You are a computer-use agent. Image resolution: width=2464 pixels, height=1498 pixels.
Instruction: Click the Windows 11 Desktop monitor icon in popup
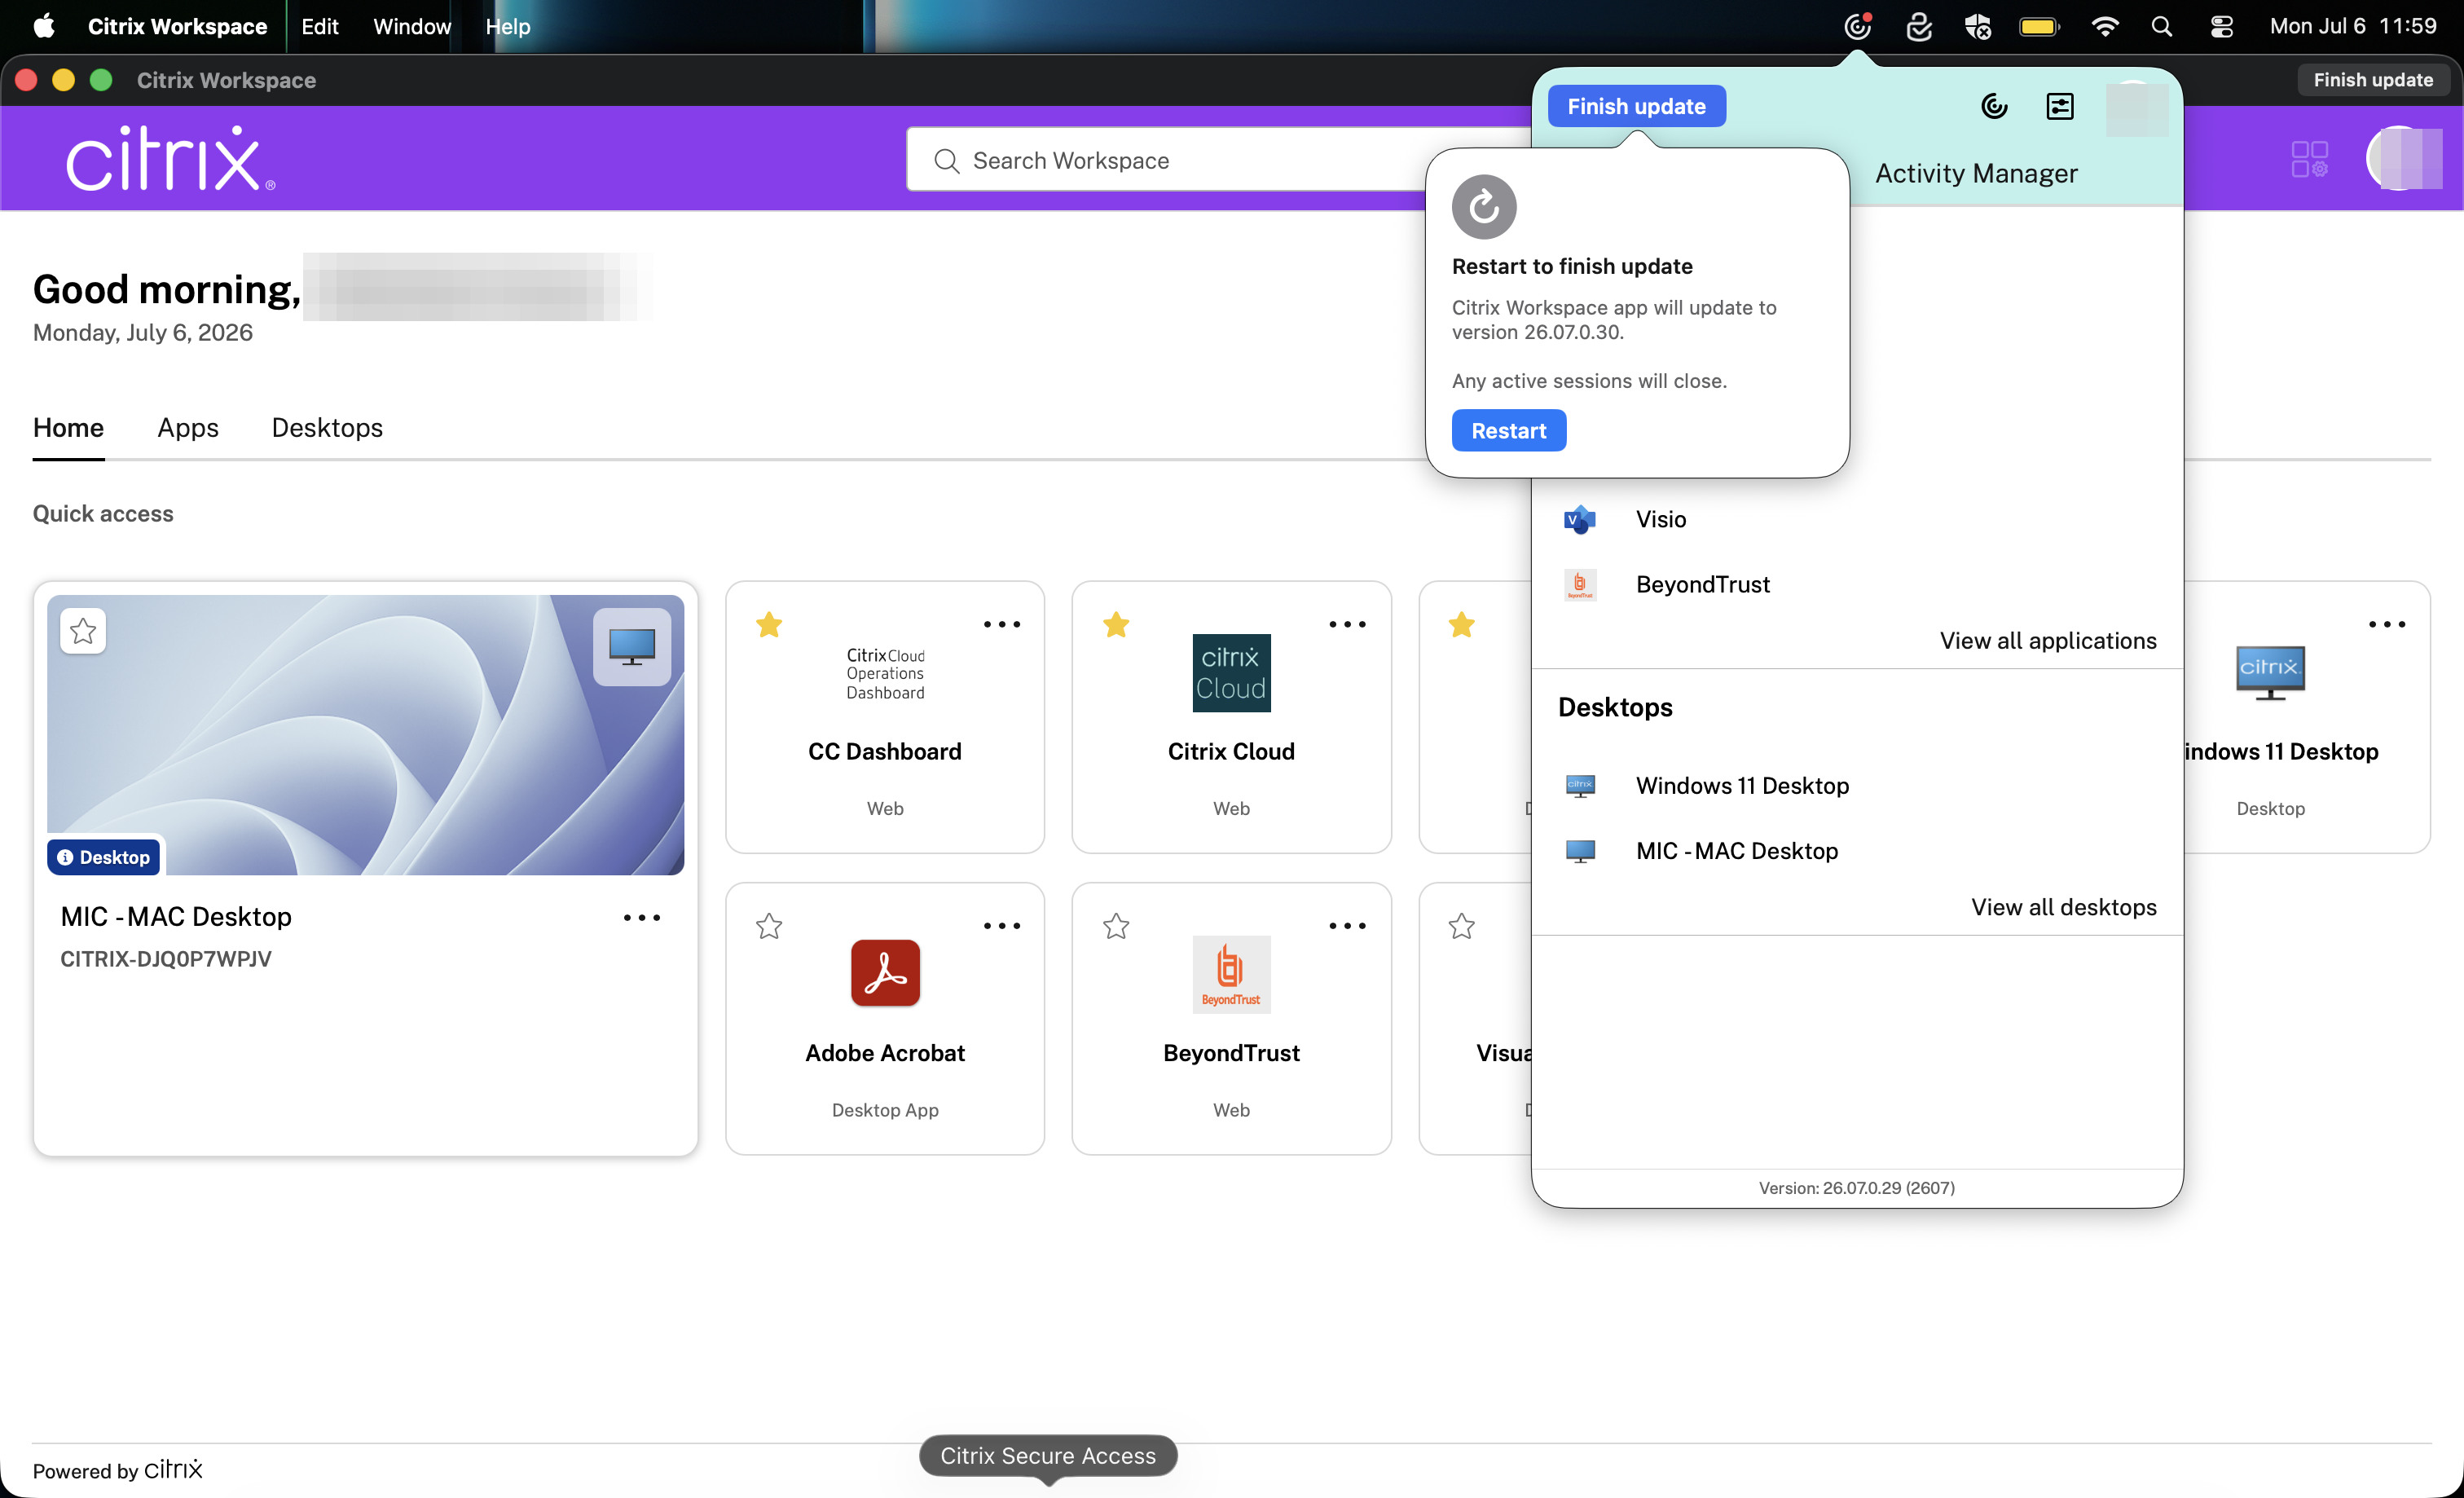1580,785
